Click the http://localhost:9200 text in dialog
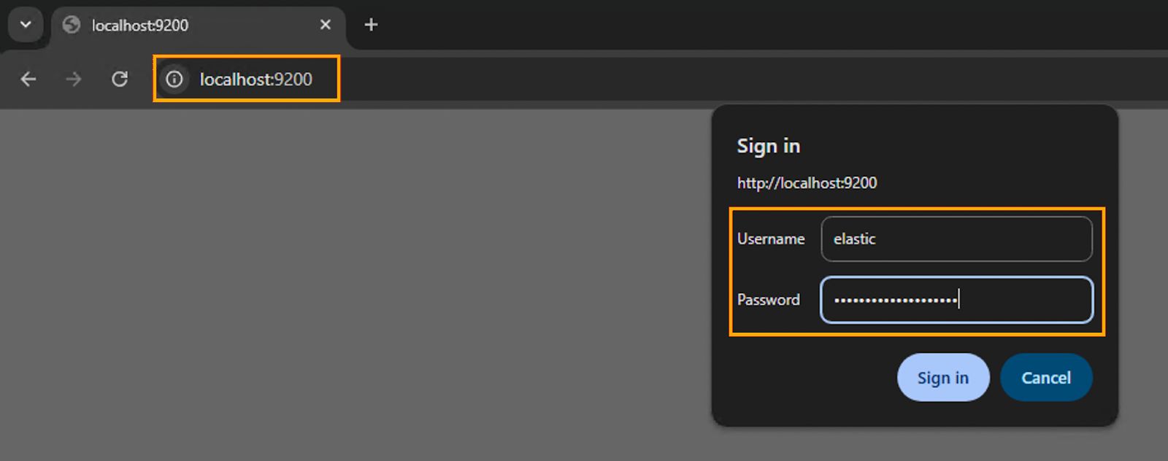This screenshot has width=1168, height=461. click(x=807, y=183)
